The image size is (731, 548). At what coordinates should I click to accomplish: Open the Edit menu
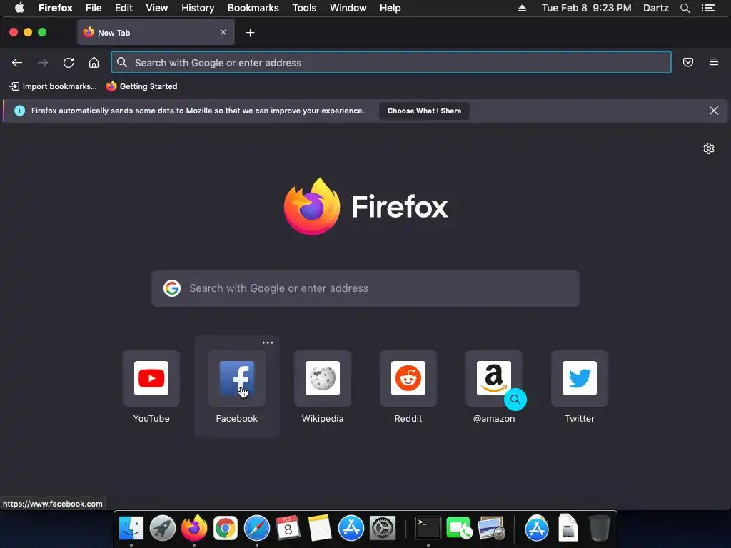[x=123, y=8]
